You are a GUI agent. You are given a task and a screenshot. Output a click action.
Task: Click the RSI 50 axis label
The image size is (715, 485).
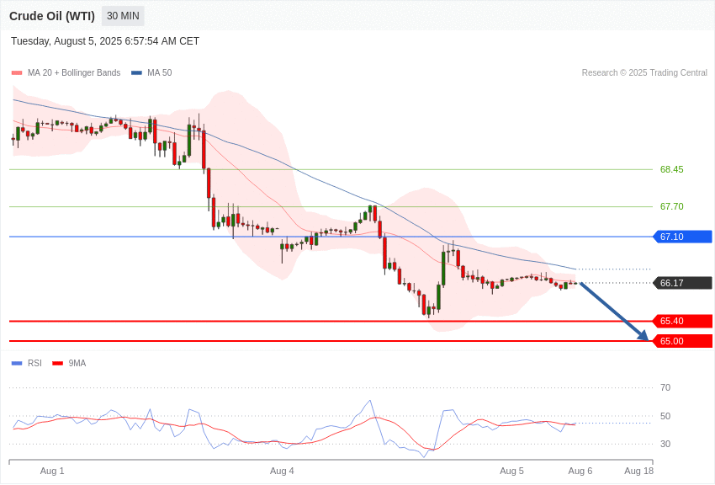coord(665,416)
